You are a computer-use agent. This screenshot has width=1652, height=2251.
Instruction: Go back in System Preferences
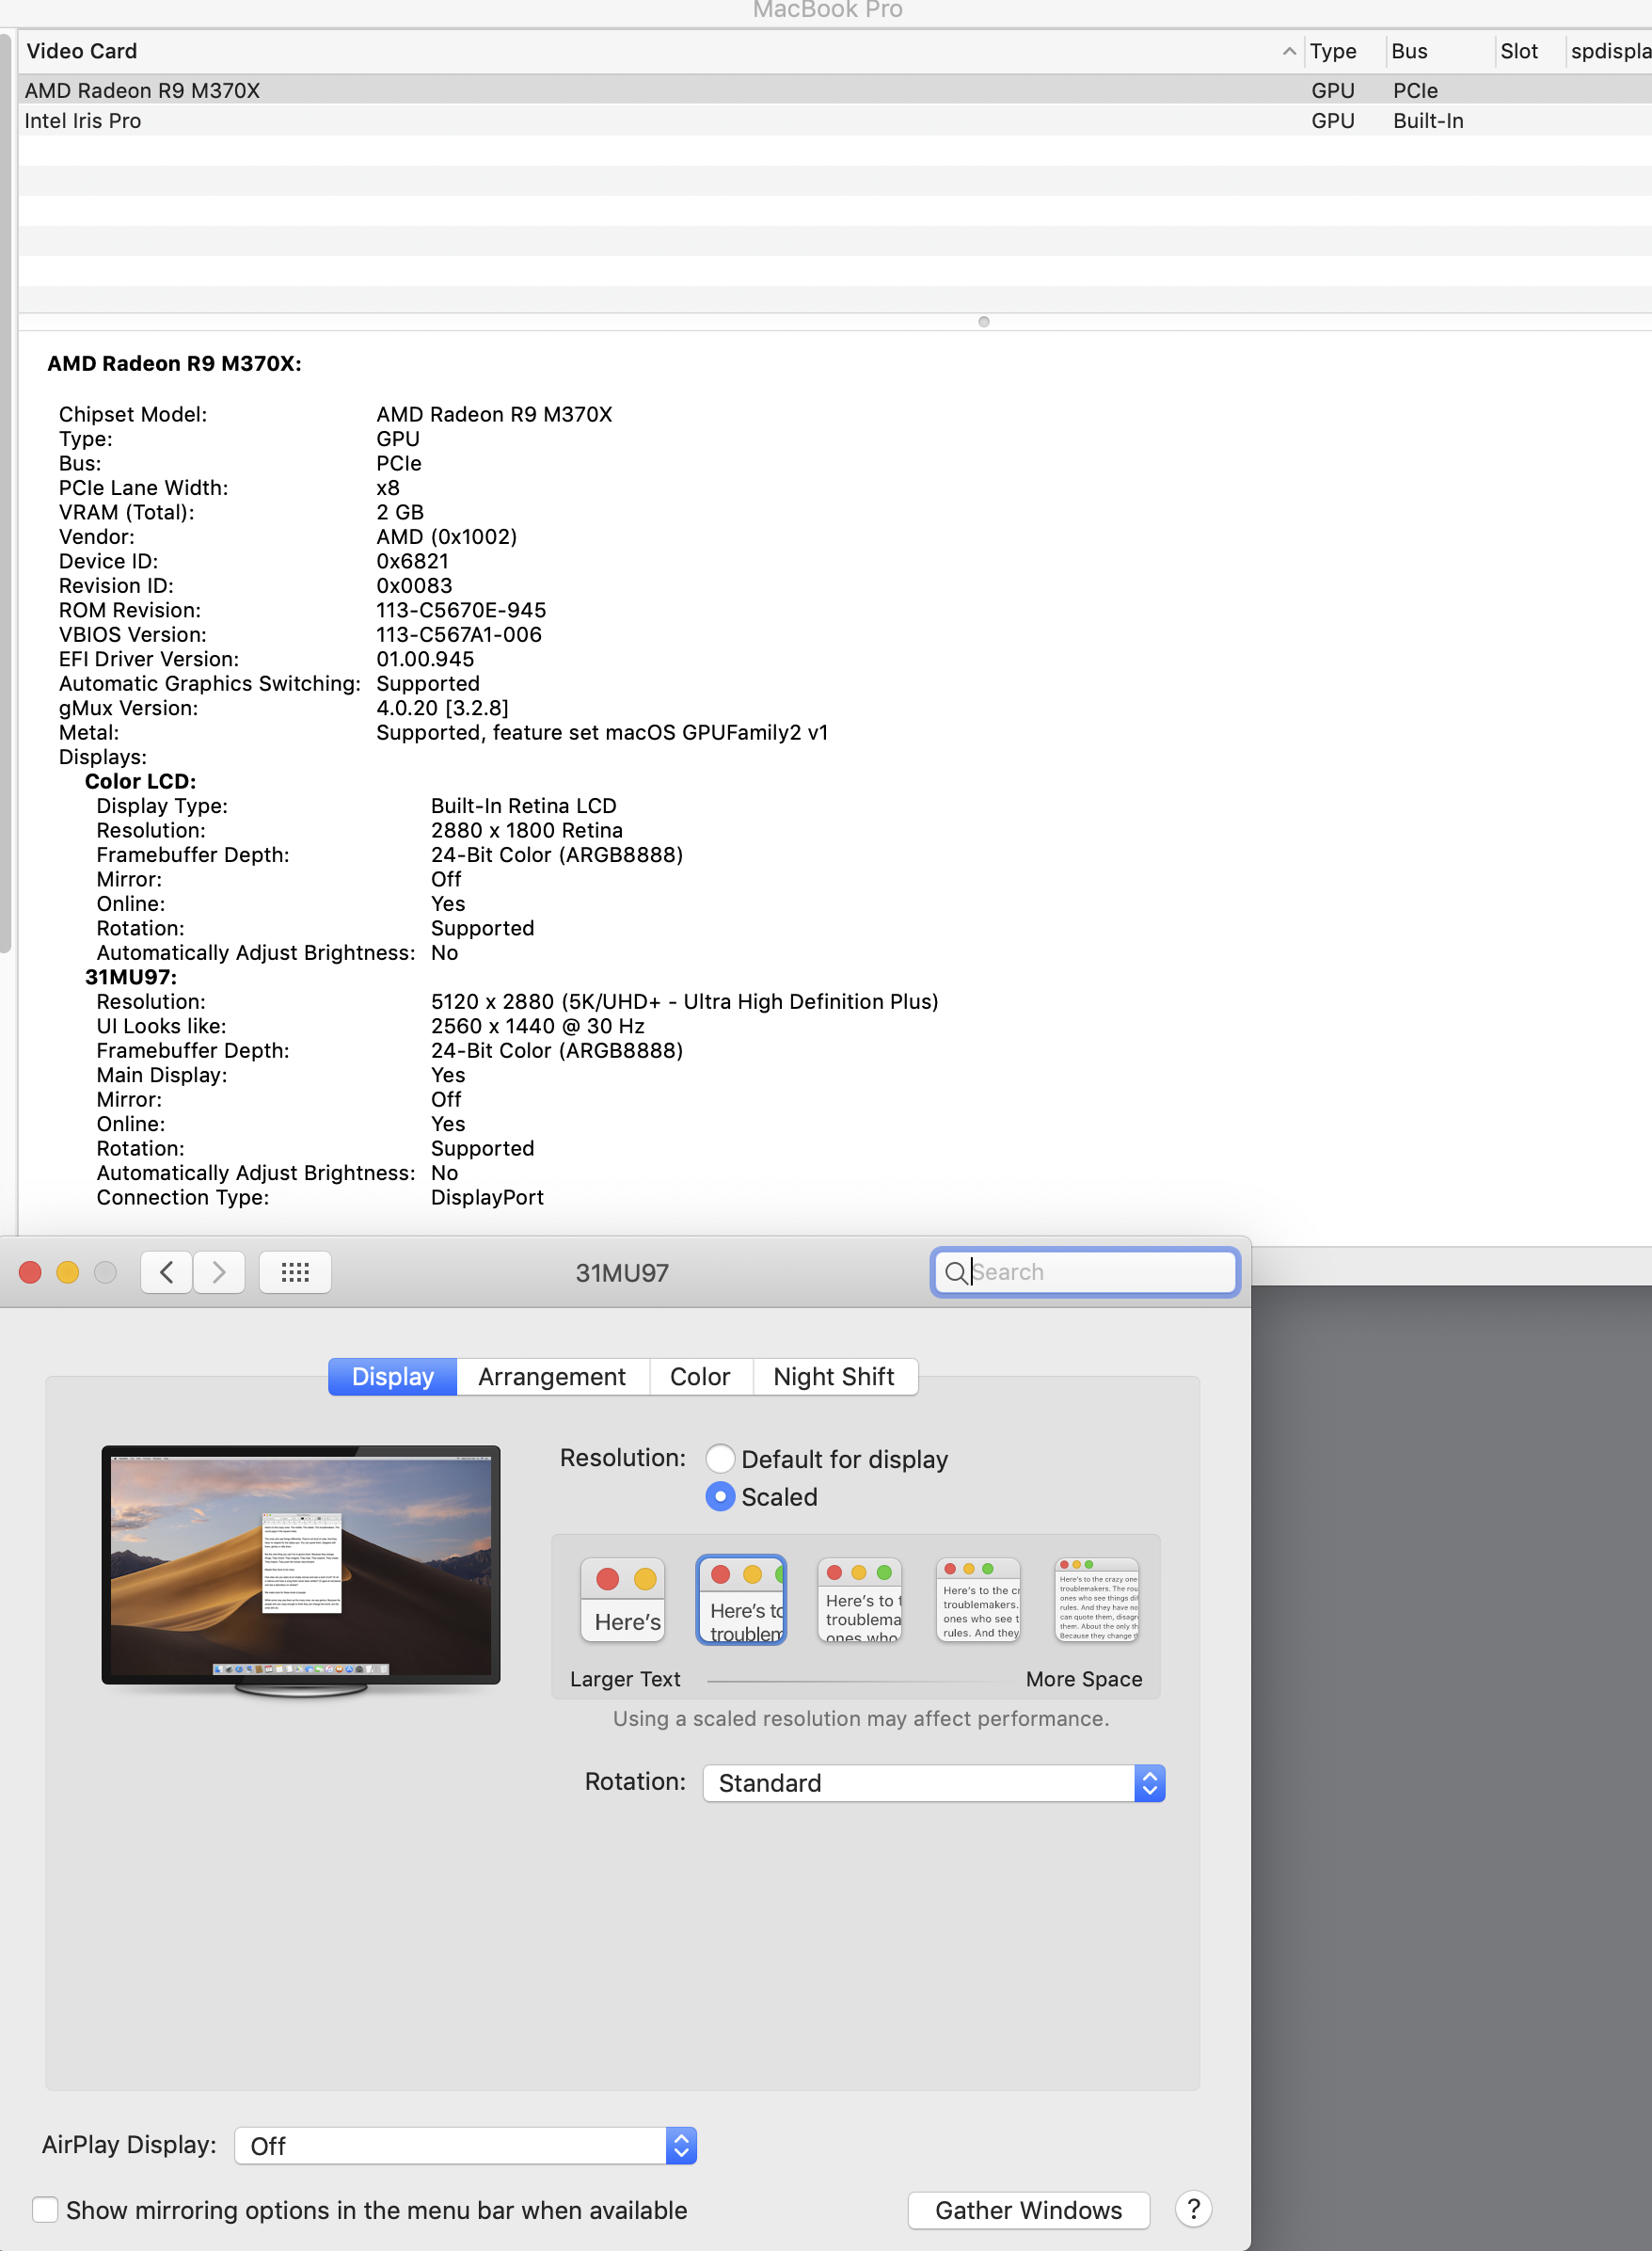click(x=166, y=1272)
